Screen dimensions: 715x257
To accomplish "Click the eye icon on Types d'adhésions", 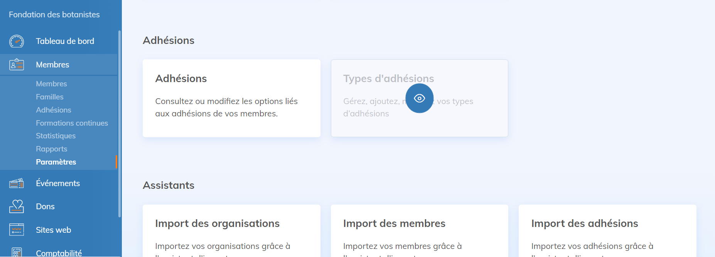I will tap(419, 98).
